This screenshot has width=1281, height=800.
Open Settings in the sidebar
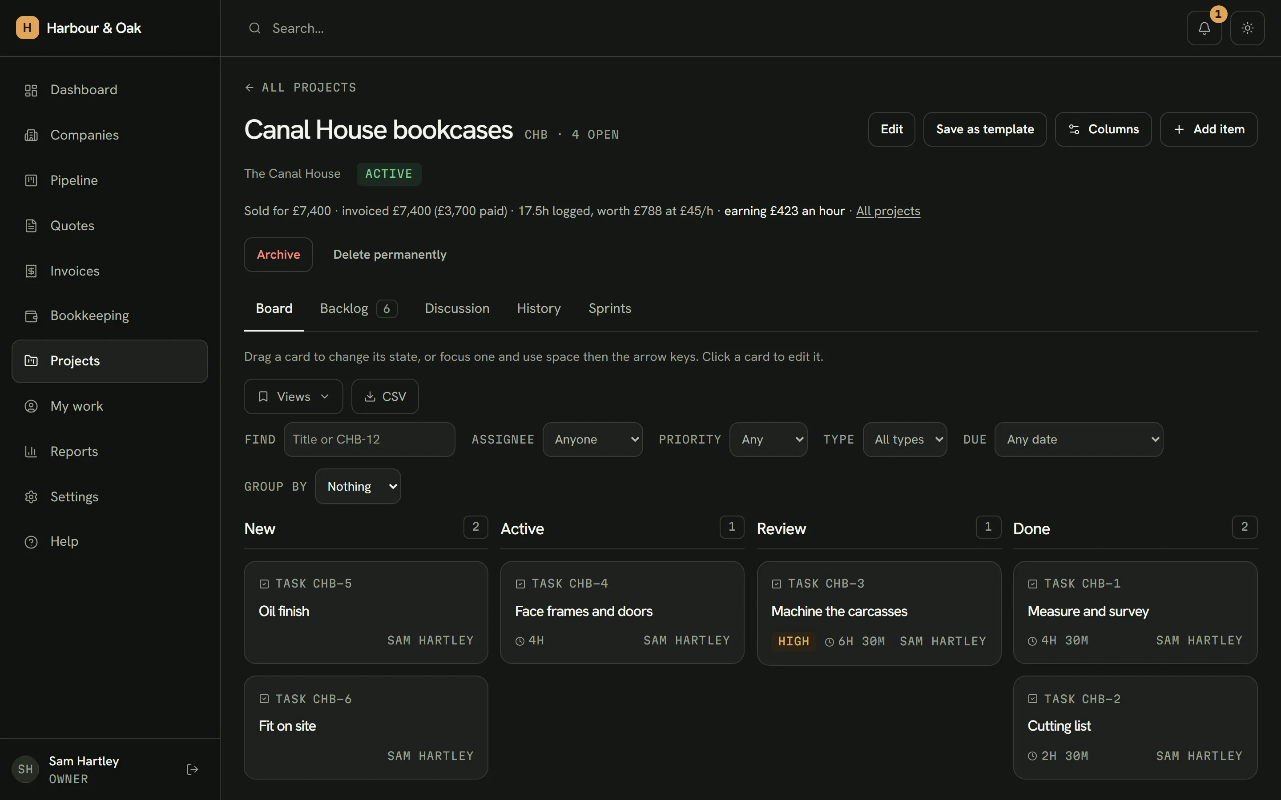tap(109, 497)
